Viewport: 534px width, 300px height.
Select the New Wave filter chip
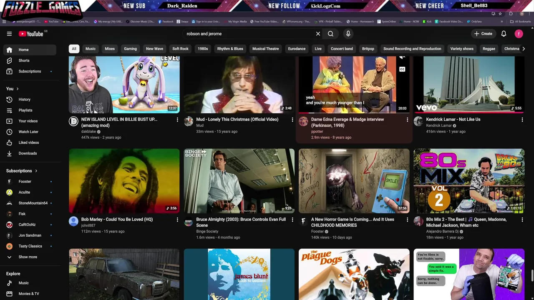[x=154, y=49]
